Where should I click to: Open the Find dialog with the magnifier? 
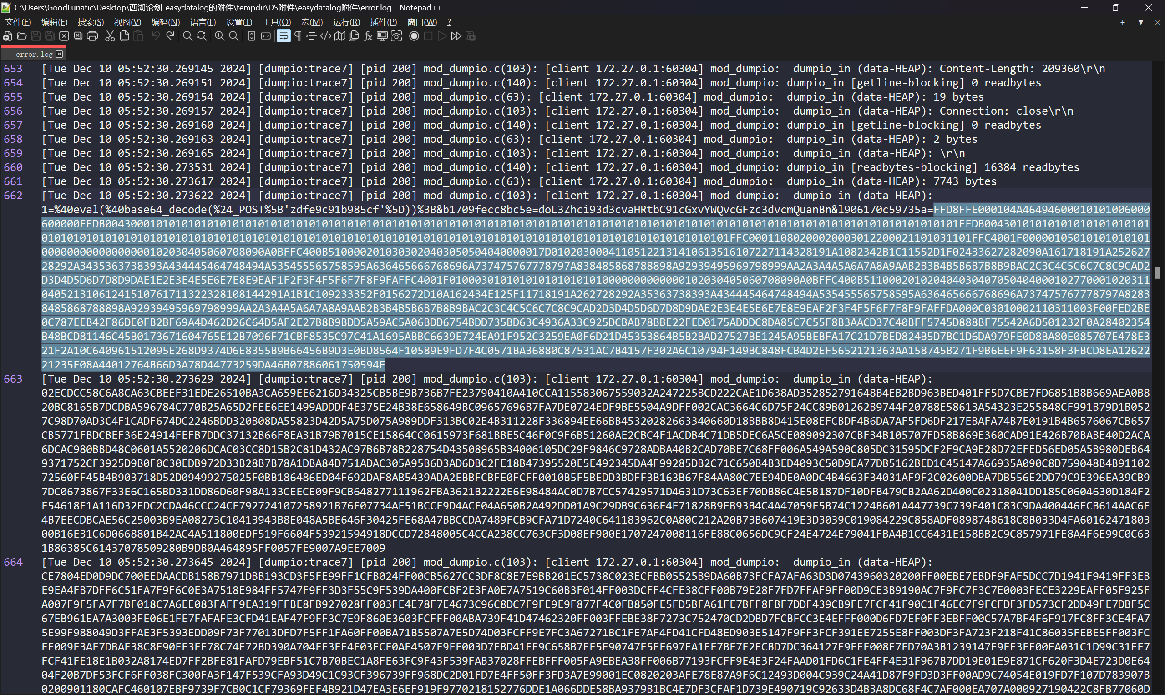tap(188, 36)
